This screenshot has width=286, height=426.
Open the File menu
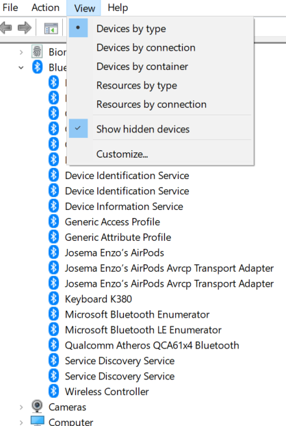pos(10,8)
